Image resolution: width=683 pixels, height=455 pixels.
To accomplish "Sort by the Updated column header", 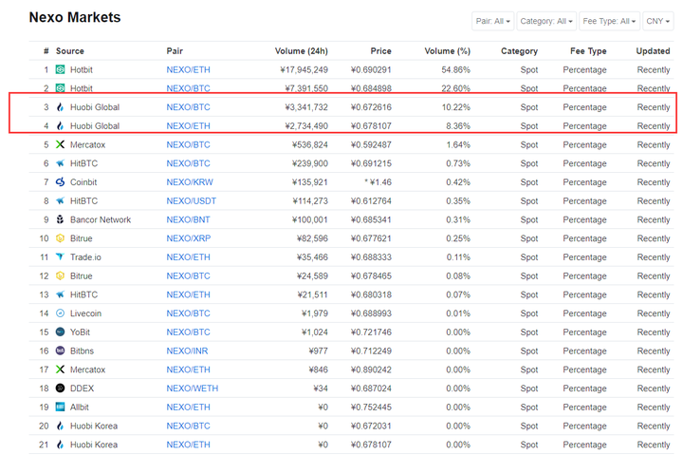I will point(653,51).
